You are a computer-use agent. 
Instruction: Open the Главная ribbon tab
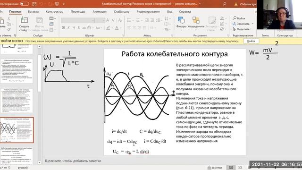15,11
